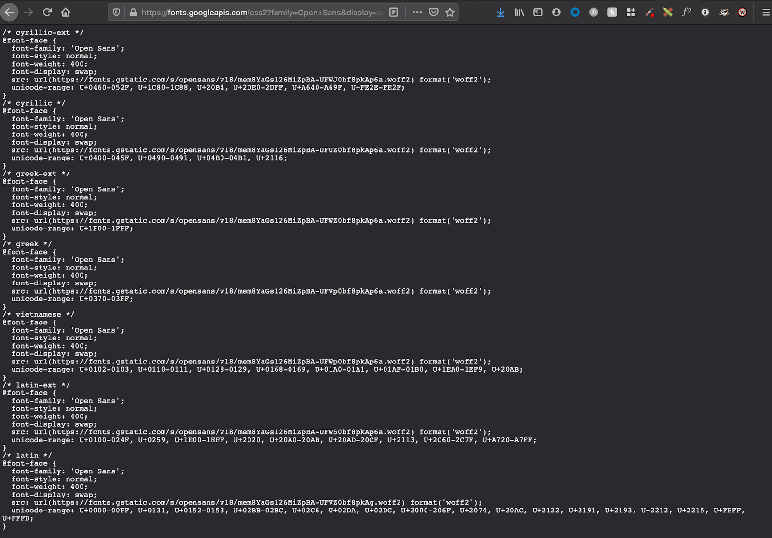Viewport: 772px width, 538px height.
Task: Click the browser back arrow button
Action: tap(9, 13)
